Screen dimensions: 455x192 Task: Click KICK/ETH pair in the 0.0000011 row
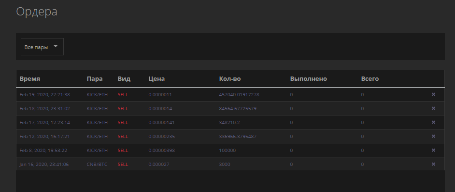click(x=97, y=94)
